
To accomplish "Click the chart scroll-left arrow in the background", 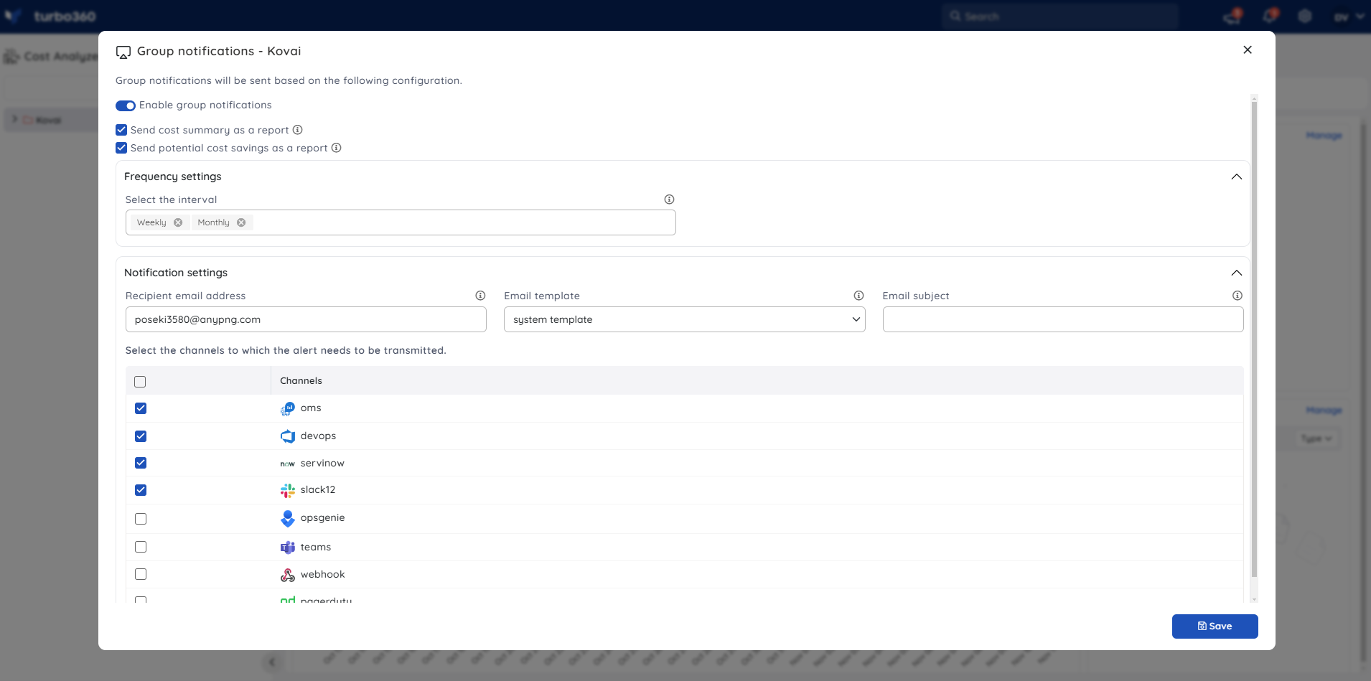I will [272, 662].
